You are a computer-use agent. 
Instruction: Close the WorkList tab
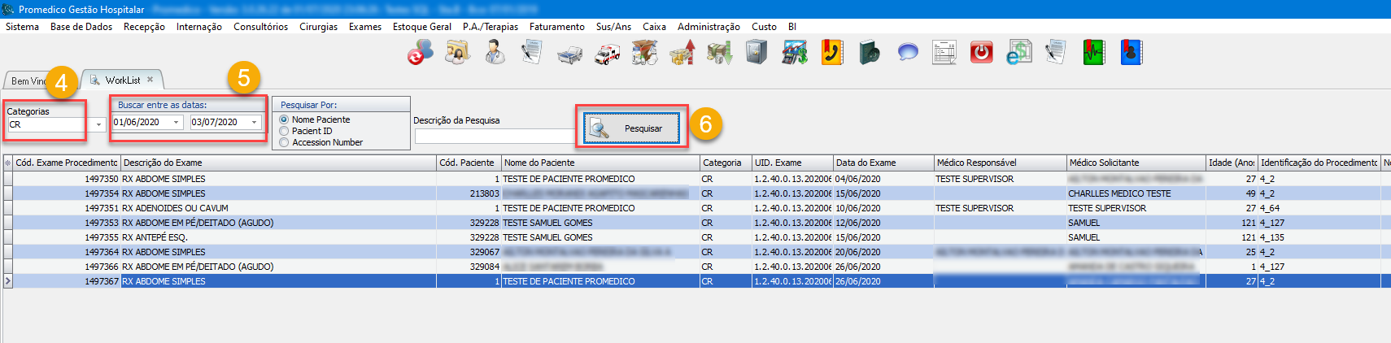[x=150, y=80]
